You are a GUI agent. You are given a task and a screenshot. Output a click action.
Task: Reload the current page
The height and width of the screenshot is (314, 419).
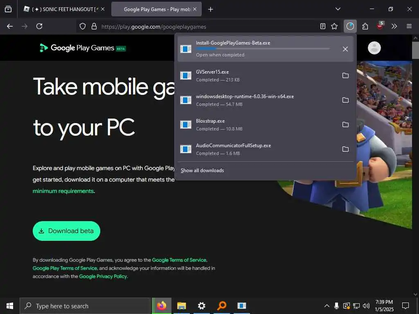39,26
